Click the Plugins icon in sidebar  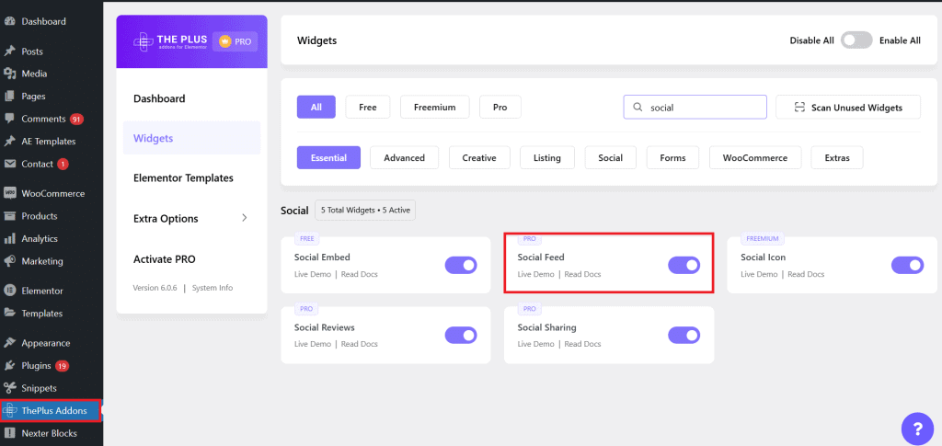(x=10, y=365)
